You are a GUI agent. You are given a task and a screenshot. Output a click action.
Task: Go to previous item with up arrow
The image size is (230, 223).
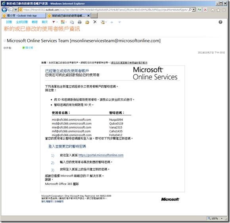click(112, 22)
